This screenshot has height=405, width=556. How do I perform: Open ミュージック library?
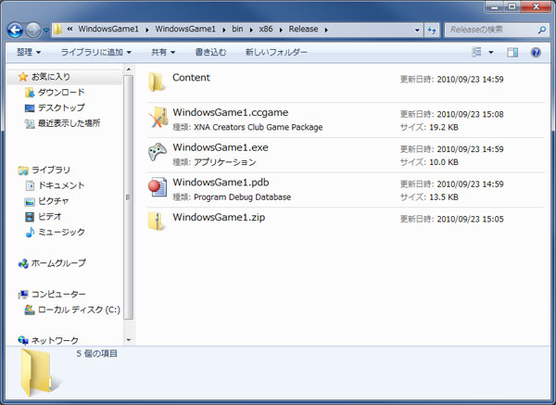[x=62, y=232]
